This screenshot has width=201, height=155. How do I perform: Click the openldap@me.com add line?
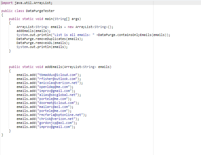click(x=45, y=87)
